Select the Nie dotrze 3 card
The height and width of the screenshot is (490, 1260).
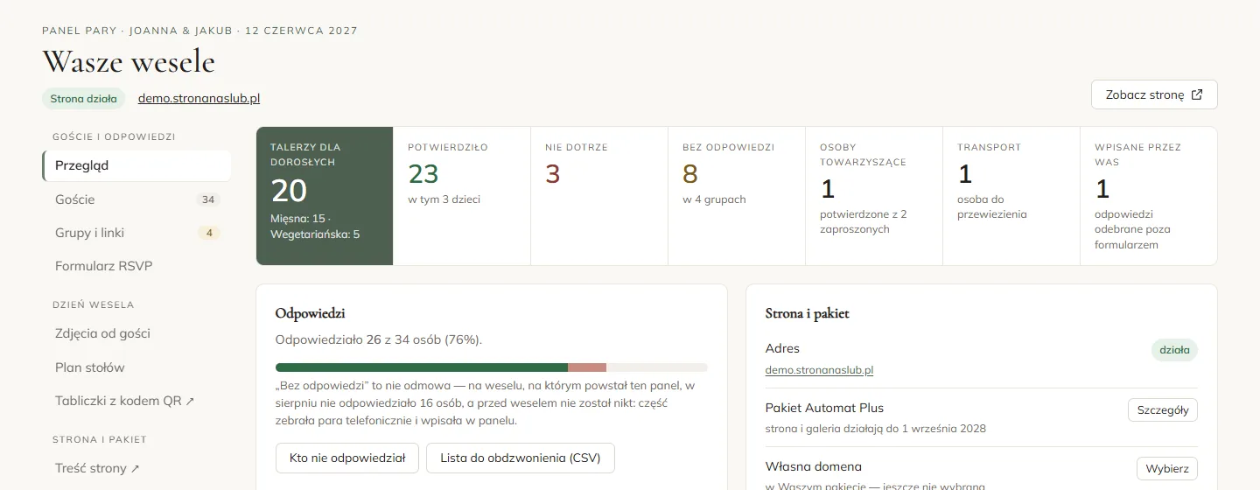pos(599,196)
